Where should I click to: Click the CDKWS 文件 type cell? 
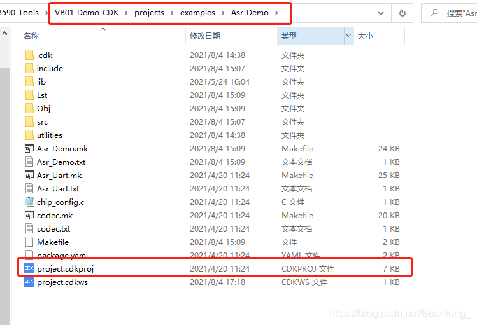(x=304, y=282)
